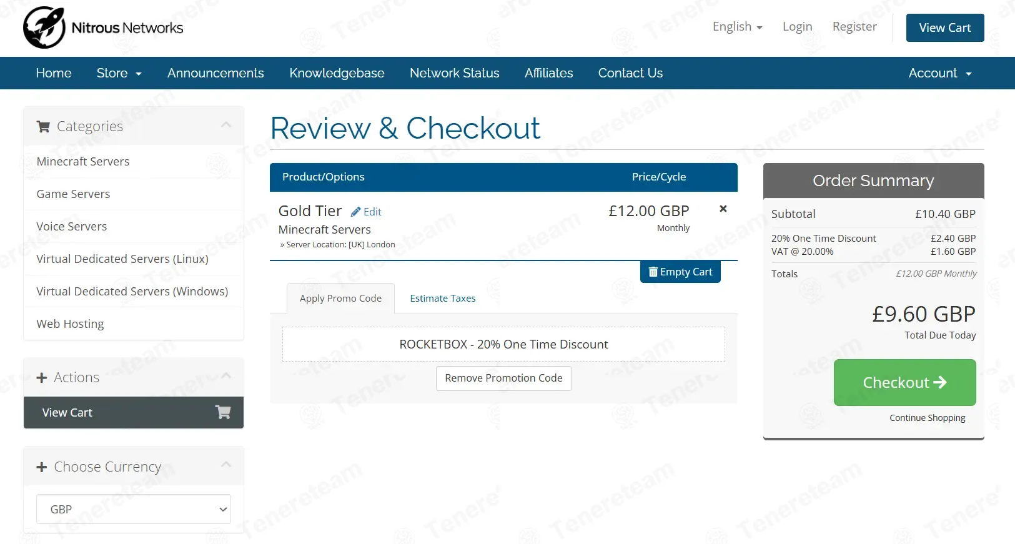Click the ROCKETBOX promo code text
This screenshot has height=544, width=1015.
click(503, 344)
